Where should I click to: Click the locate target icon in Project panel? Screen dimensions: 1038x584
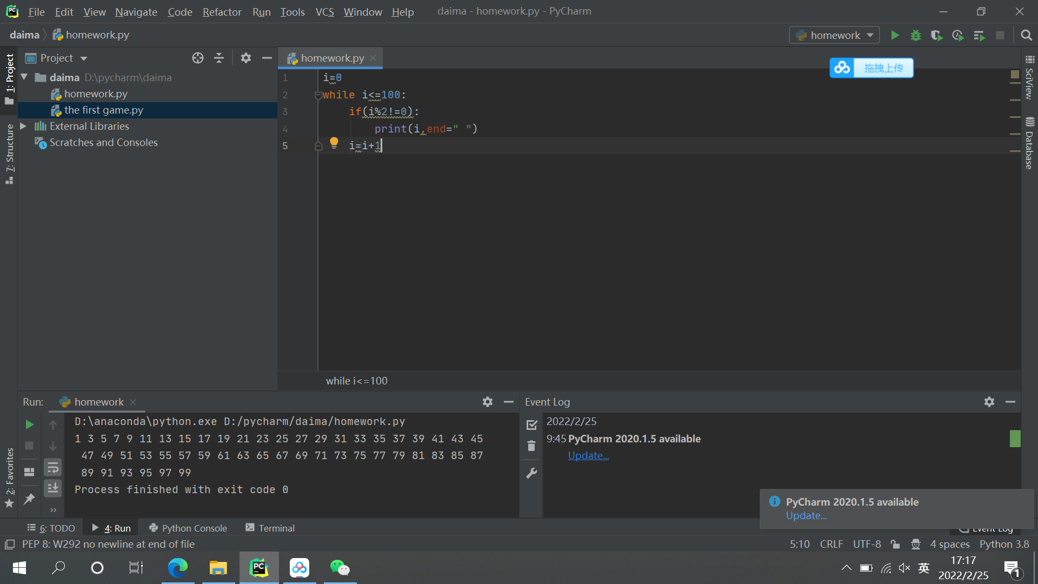198,58
